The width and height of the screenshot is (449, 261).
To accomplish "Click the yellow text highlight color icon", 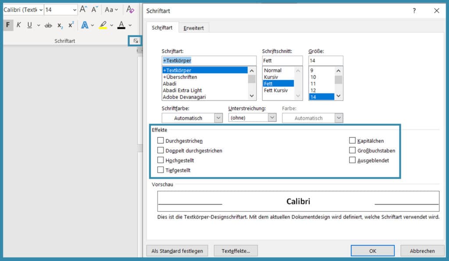I will tap(103, 25).
